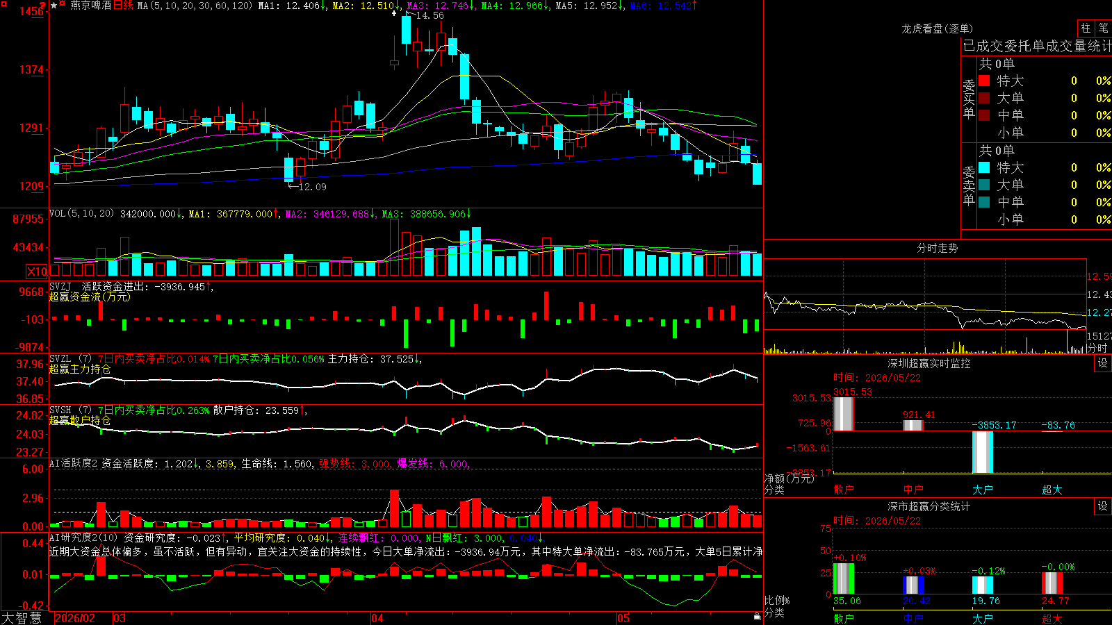
Task: Open the red gear icon next to the star
Action: point(63,4)
